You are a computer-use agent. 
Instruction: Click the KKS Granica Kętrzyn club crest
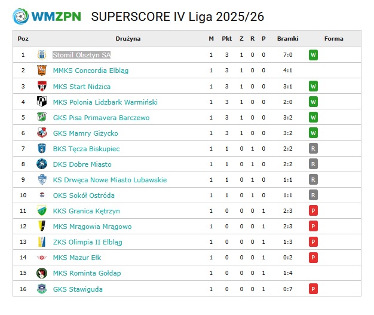click(x=41, y=211)
